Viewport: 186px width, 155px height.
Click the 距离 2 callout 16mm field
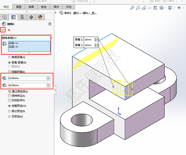pyautogui.click(x=89, y=45)
